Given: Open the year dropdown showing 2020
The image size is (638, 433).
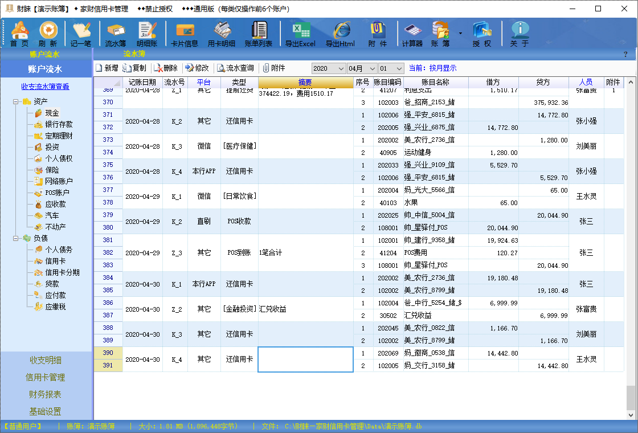Looking at the screenshot, I should click(x=328, y=68).
